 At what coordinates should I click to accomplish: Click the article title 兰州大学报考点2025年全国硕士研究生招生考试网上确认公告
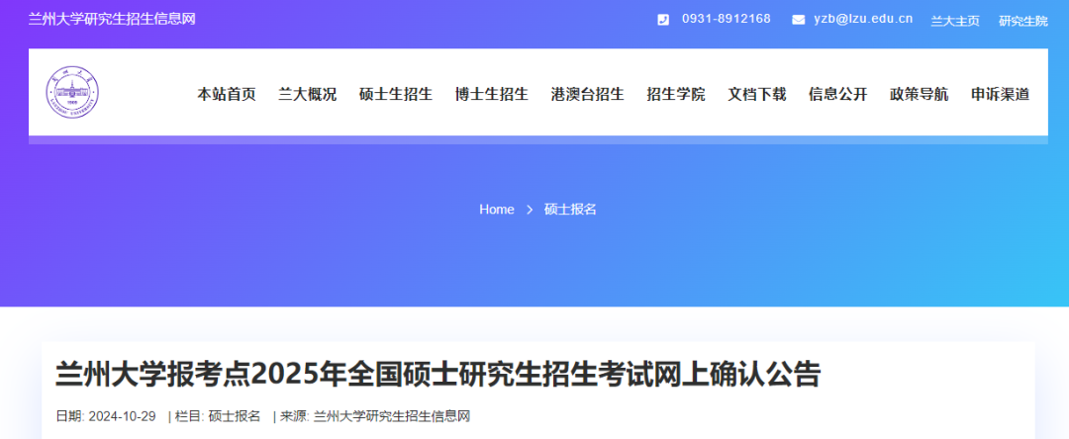click(x=437, y=375)
